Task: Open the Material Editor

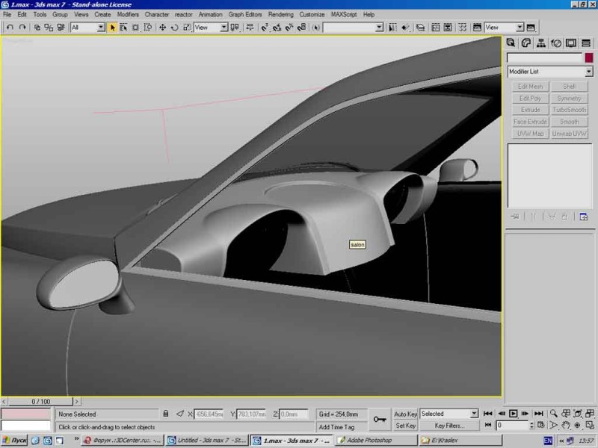Action: [462, 28]
